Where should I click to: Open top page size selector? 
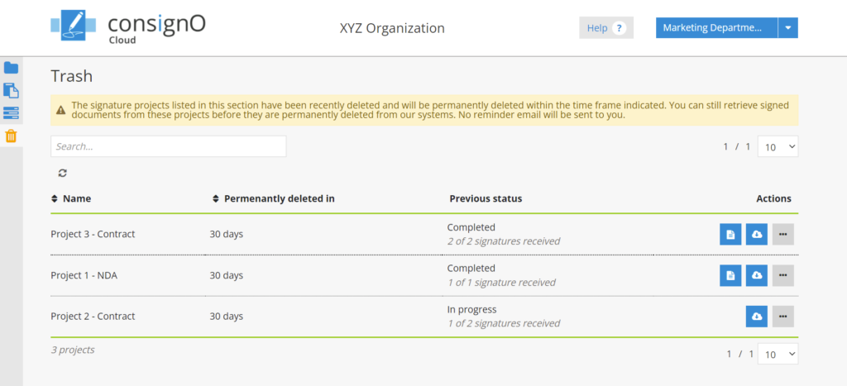pos(778,146)
